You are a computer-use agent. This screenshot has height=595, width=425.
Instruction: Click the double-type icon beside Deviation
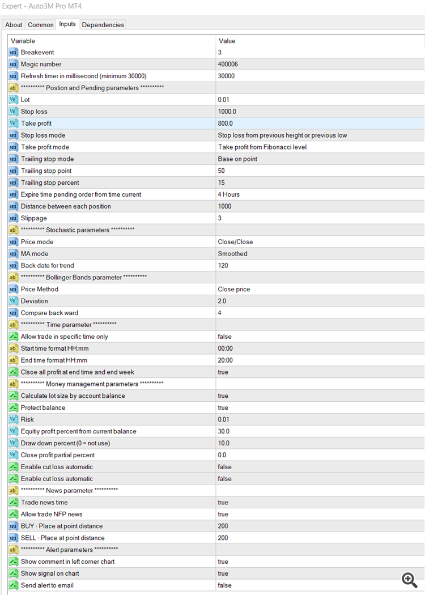click(13, 301)
